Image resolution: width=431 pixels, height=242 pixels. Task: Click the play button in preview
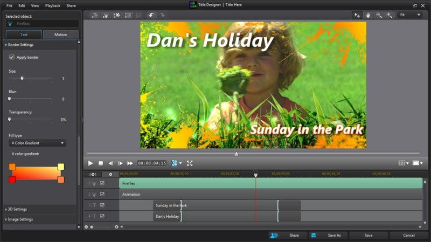[x=90, y=163]
